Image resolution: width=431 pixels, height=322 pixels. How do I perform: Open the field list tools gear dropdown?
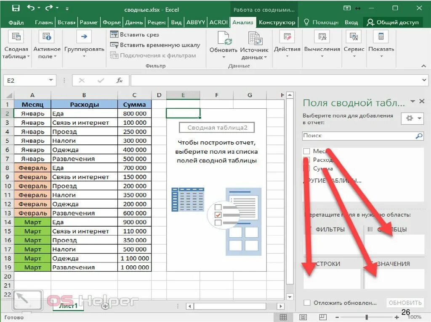pyautogui.click(x=412, y=118)
